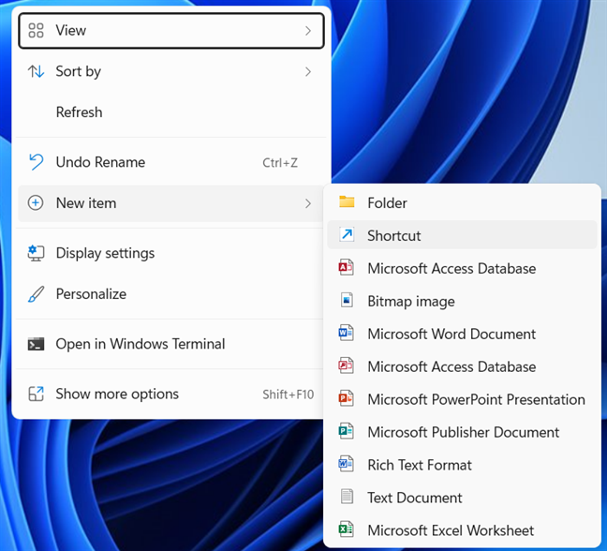Click the Shortcut arrow icon

(x=347, y=234)
